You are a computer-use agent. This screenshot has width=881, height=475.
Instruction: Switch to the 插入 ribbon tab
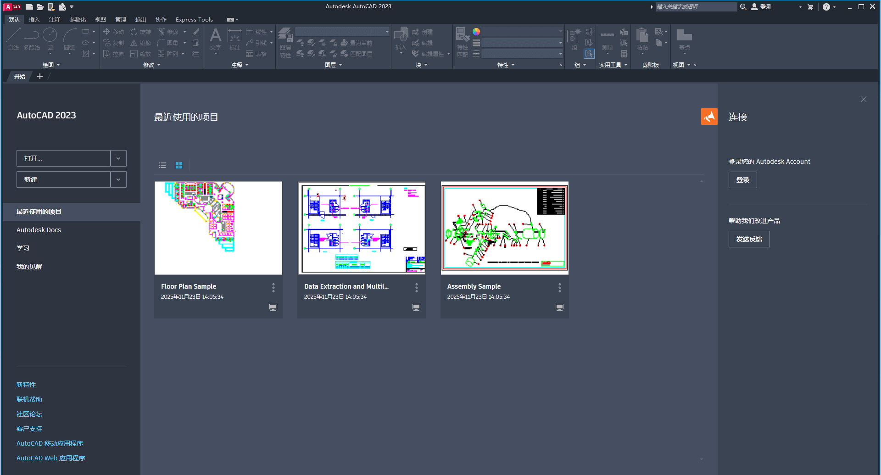34,19
